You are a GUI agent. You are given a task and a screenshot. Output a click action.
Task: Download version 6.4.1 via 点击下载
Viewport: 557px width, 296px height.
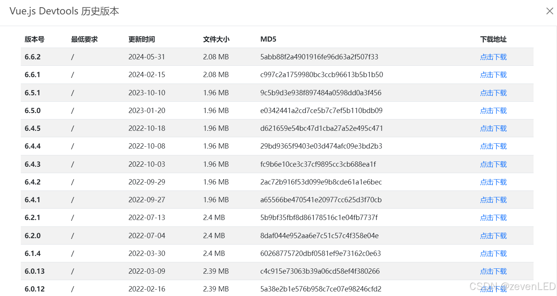[493, 200]
